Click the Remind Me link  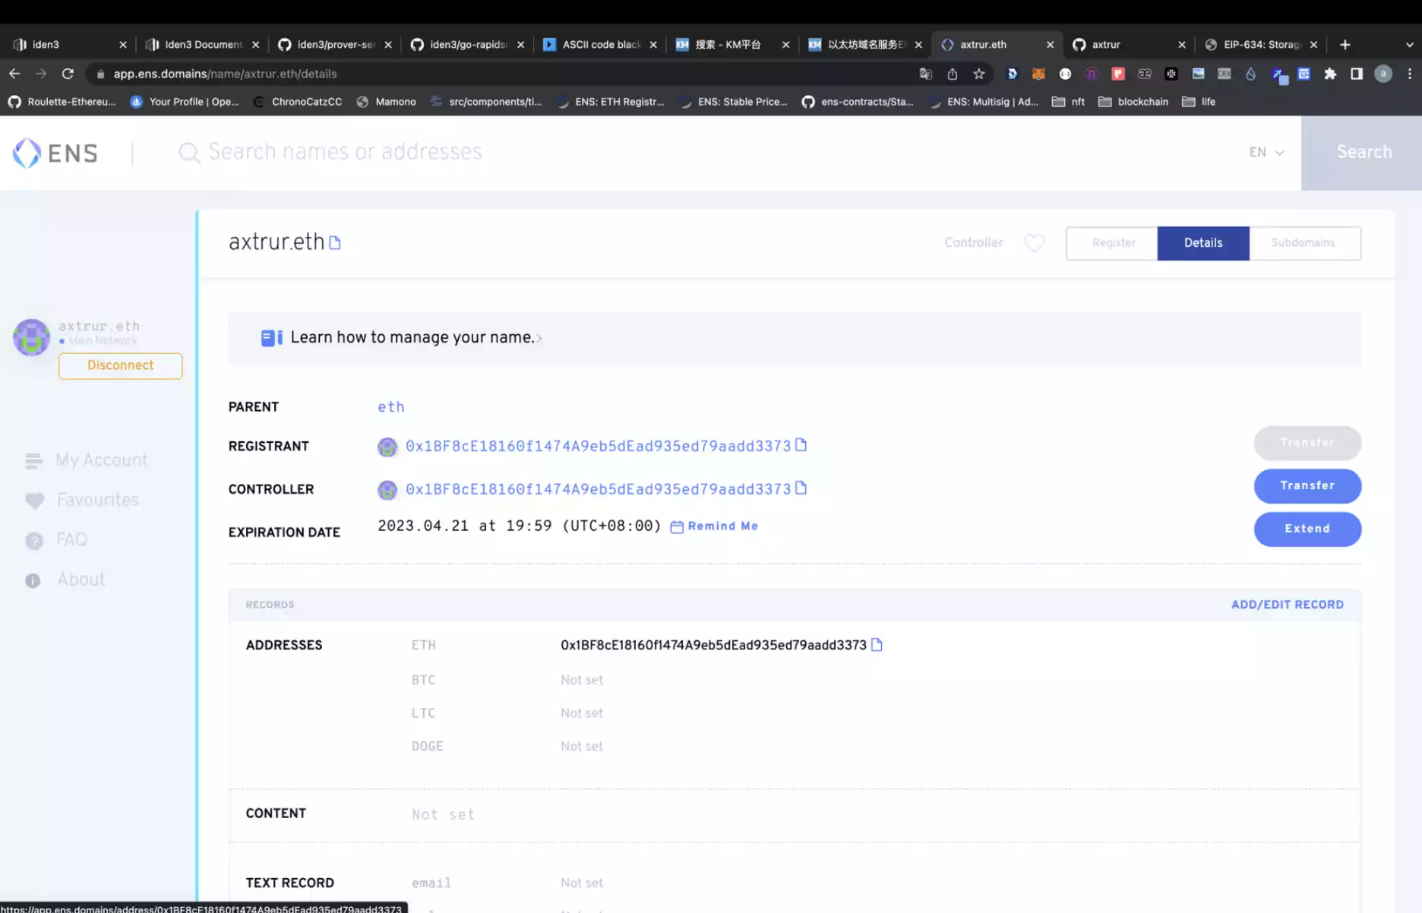[722, 526]
